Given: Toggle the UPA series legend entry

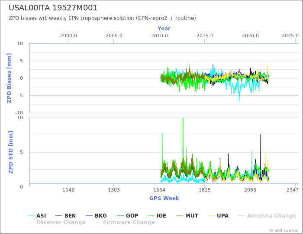Looking at the screenshot, I should [218, 216].
